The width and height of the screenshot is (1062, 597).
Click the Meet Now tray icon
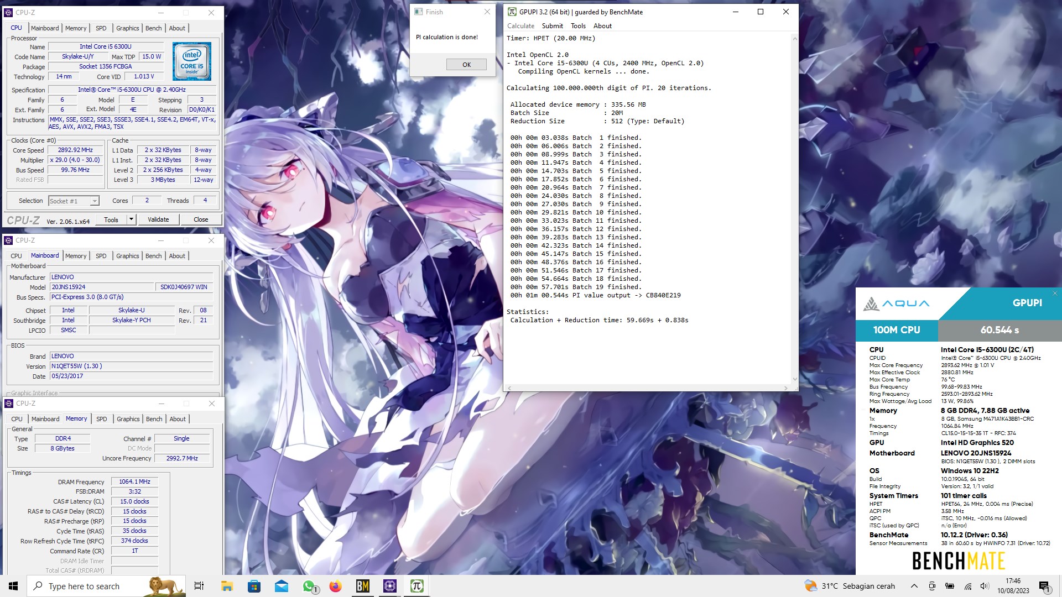pyautogui.click(x=932, y=586)
